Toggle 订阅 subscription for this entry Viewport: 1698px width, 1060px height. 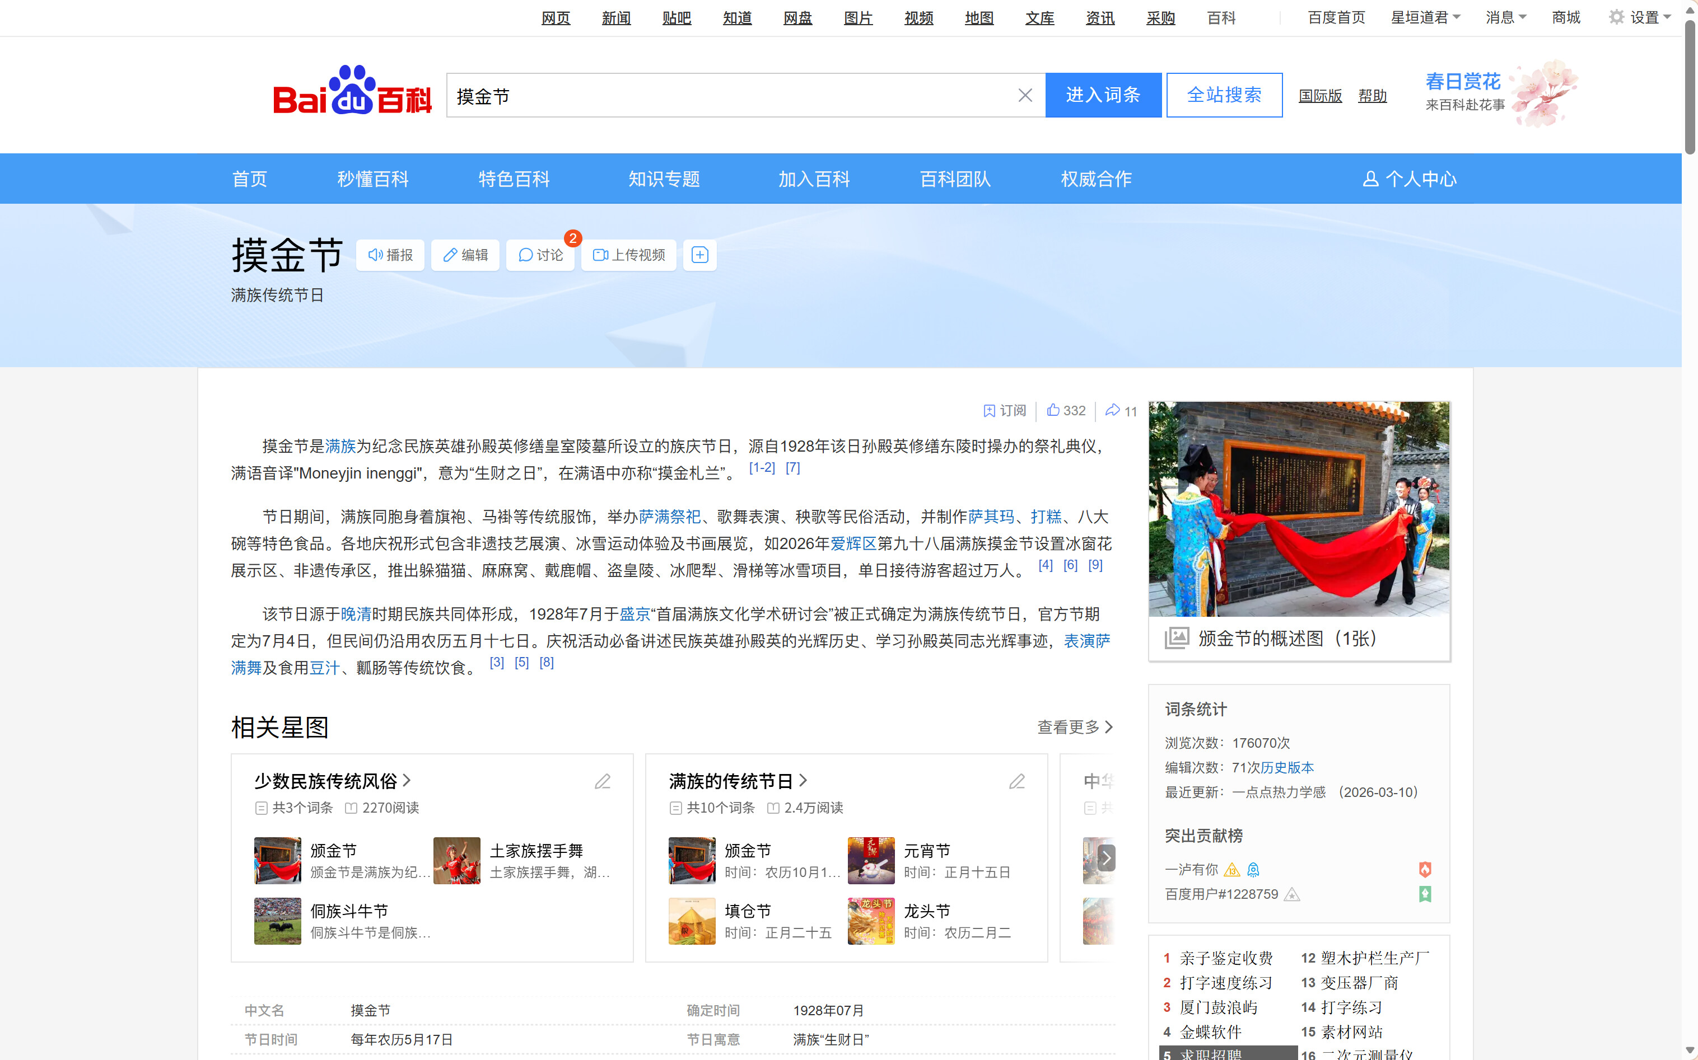pyautogui.click(x=1004, y=411)
